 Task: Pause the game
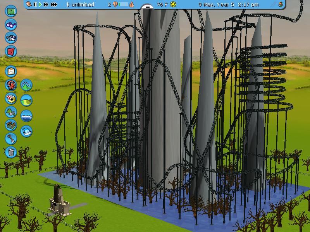point(35,4)
